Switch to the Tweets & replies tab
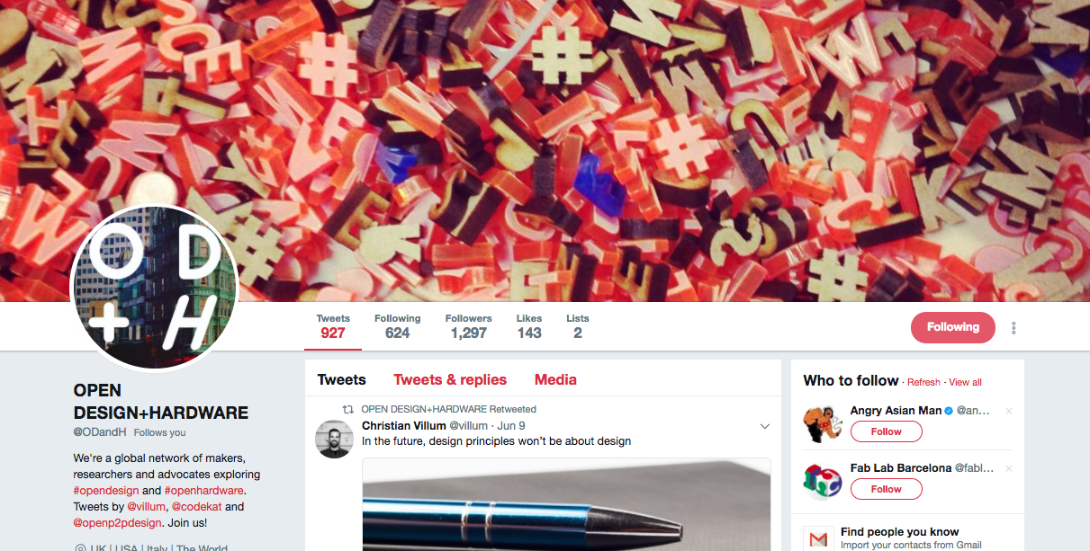This screenshot has width=1090, height=551. (x=450, y=379)
